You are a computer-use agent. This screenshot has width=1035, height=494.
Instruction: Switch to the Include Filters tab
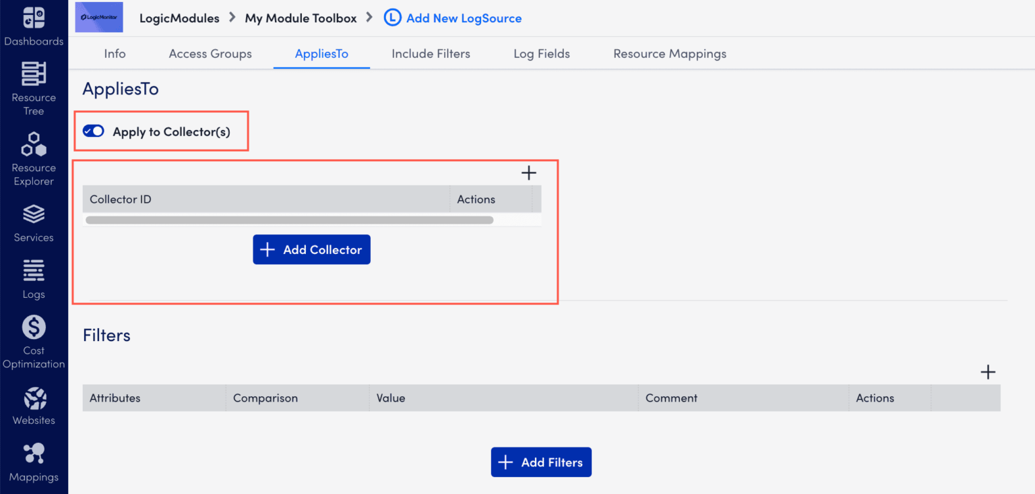pyautogui.click(x=431, y=53)
